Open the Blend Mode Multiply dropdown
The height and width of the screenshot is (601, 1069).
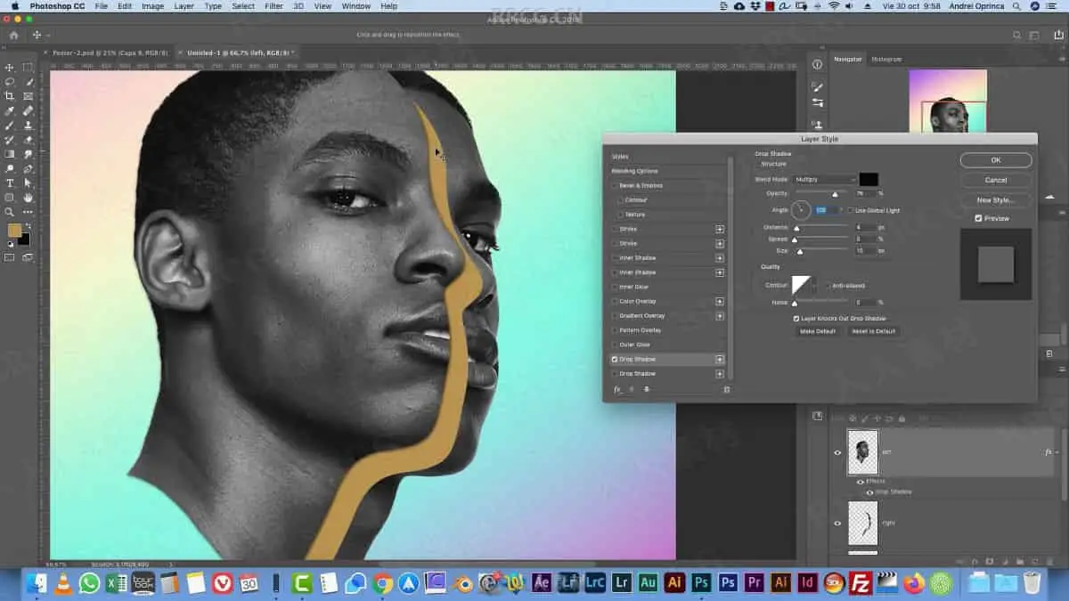coord(824,180)
